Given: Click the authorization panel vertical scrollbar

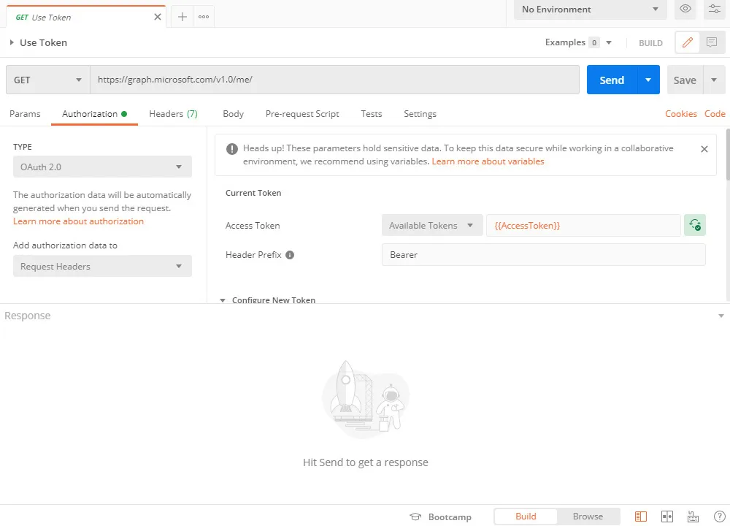Looking at the screenshot, I should [x=727, y=155].
